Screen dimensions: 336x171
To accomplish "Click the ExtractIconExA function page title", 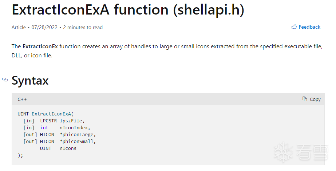I will (128, 10).
